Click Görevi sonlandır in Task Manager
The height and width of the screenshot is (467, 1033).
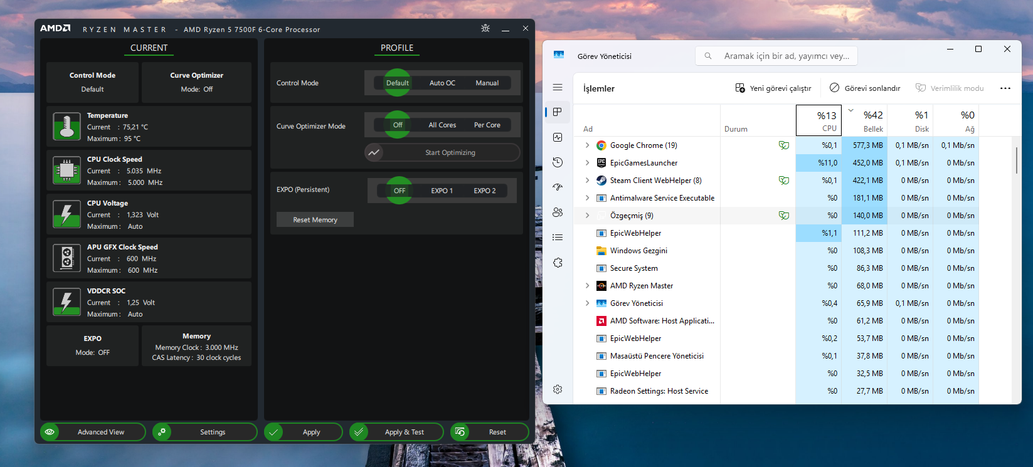point(865,88)
